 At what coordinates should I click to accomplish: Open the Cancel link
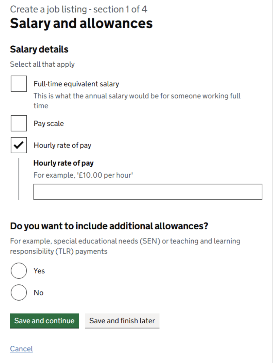pos(21,349)
